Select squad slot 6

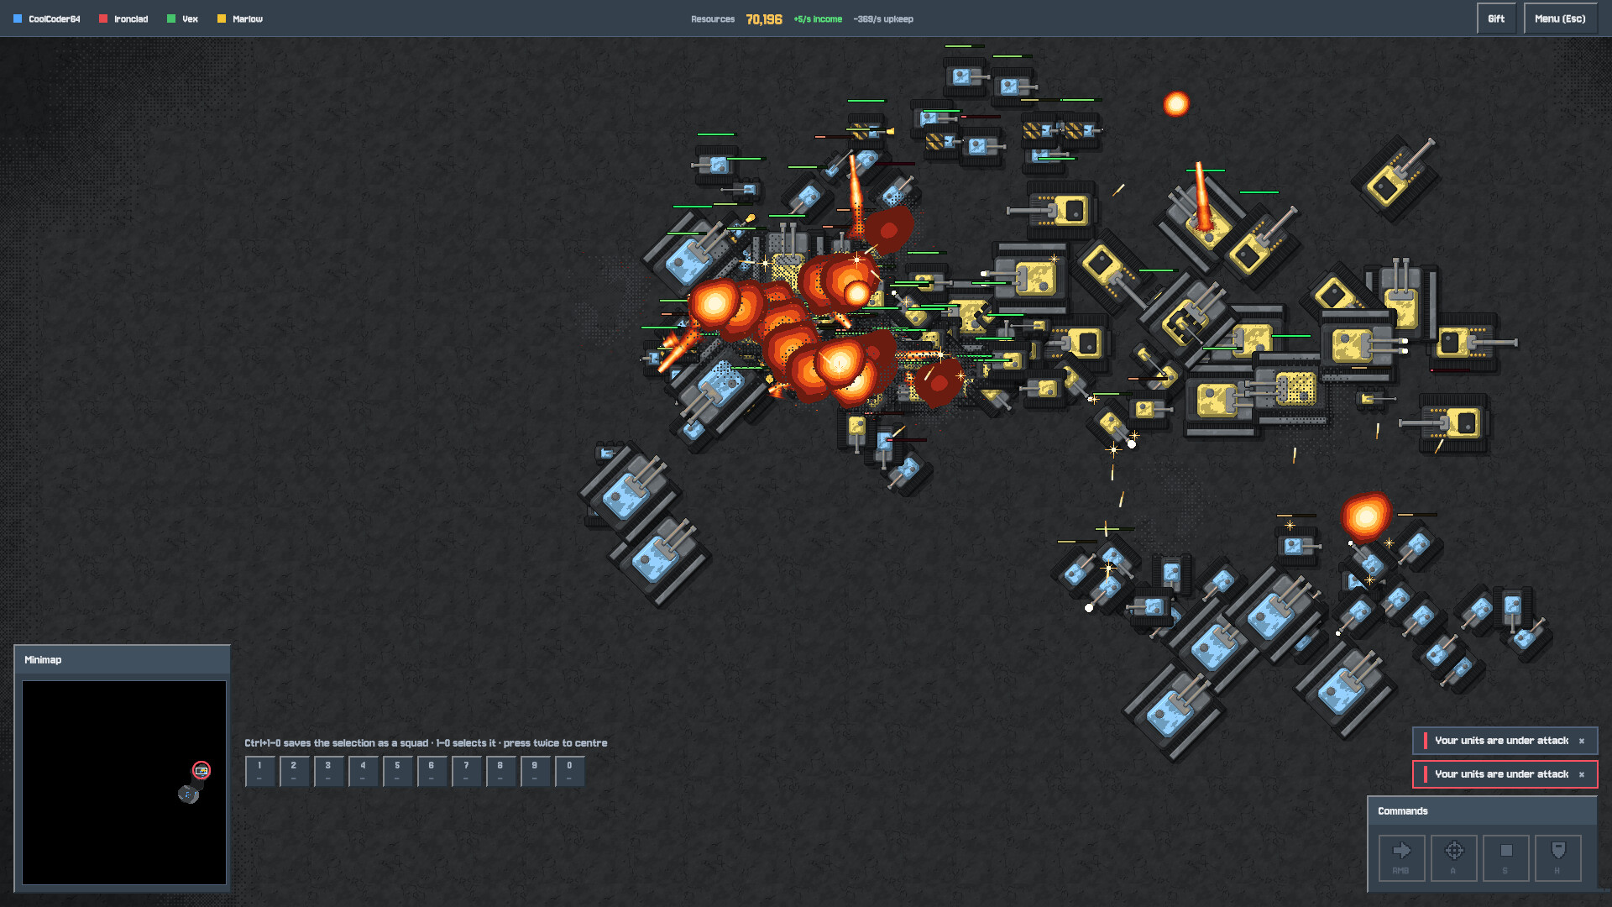432,771
